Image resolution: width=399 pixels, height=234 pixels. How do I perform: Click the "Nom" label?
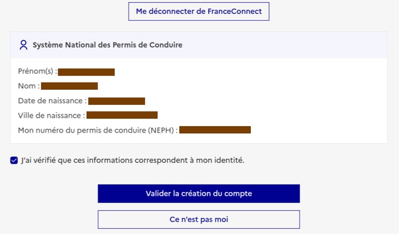pos(29,86)
